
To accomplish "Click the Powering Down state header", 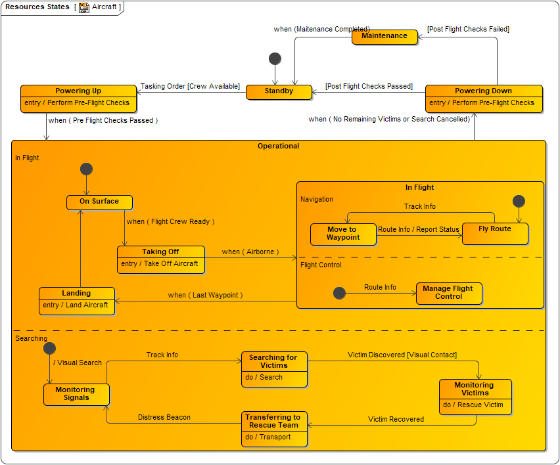I will pyautogui.click(x=484, y=91).
